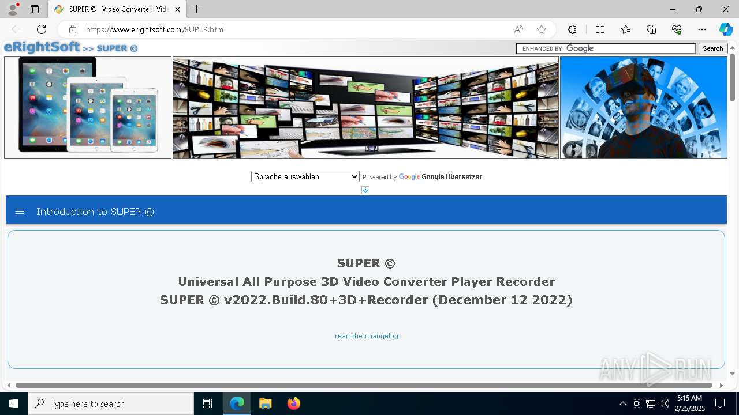Open the tab actions menu icon

coord(35,9)
